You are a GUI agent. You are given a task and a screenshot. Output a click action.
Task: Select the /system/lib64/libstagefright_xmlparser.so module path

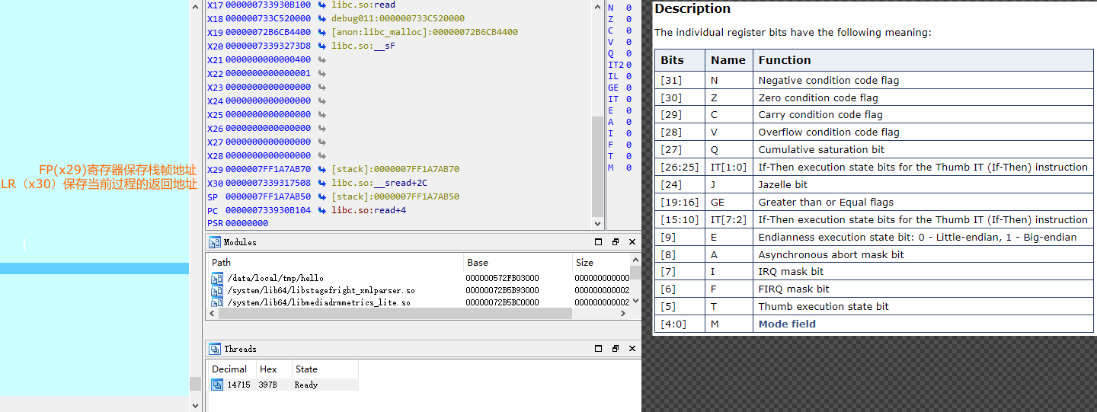click(321, 290)
